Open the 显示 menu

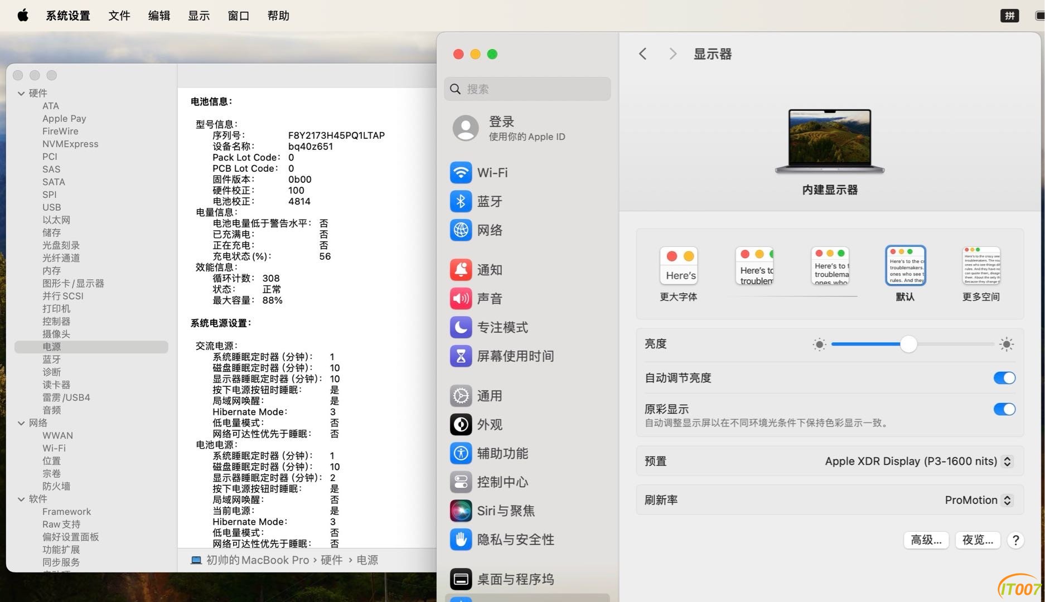[x=199, y=16]
